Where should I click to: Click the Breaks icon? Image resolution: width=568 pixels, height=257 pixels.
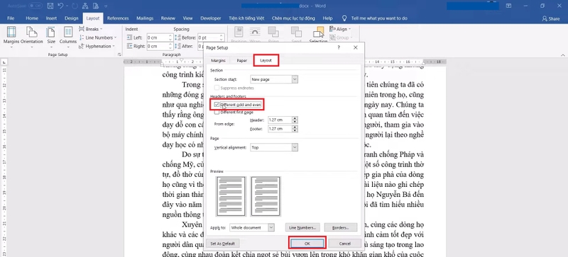click(82, 29)
